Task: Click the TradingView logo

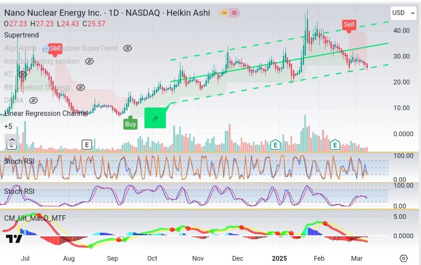Action: point(14,239)
